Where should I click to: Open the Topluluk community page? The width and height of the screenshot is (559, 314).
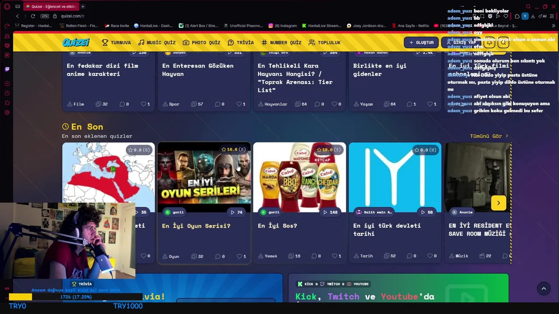324,42
